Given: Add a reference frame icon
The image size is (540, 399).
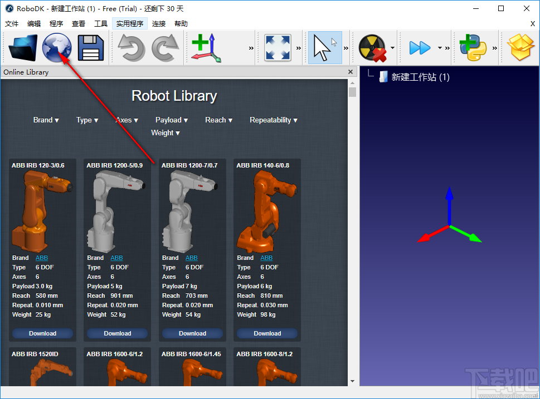Looking at the screenshot, I should pos(206,47).
